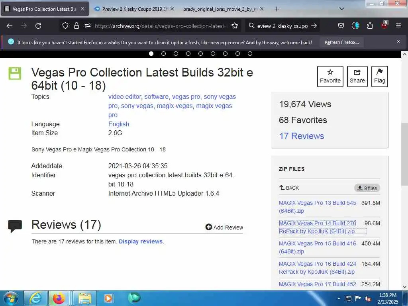Share this archive item
Viewport: 408px width, 306px height.
click(357, 76)
